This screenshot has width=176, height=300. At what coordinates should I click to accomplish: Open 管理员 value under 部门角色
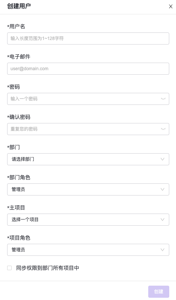[18, 189]
